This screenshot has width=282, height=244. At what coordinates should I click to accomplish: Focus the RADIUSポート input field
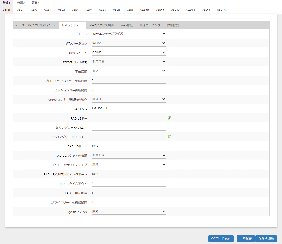tap(129, 146)
